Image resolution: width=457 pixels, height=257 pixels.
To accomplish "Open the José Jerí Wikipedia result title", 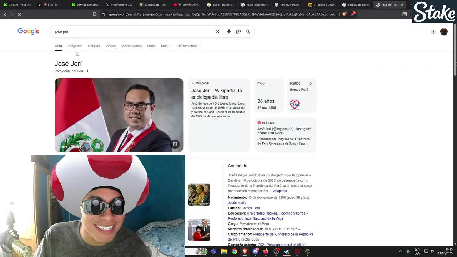I will click(x=217, y=94).
